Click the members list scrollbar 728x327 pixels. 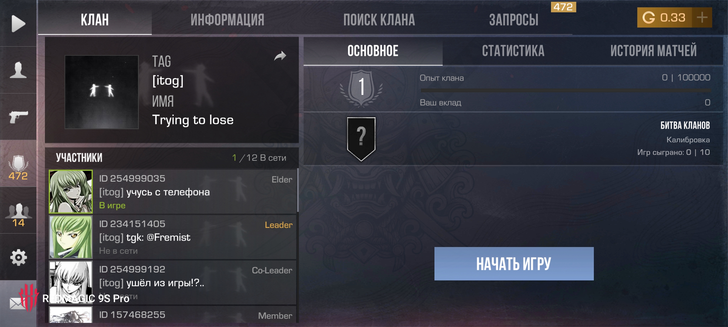click(298, 190)
